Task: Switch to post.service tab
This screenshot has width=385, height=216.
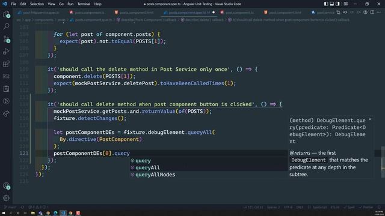Action: click(x=323, y=13)
